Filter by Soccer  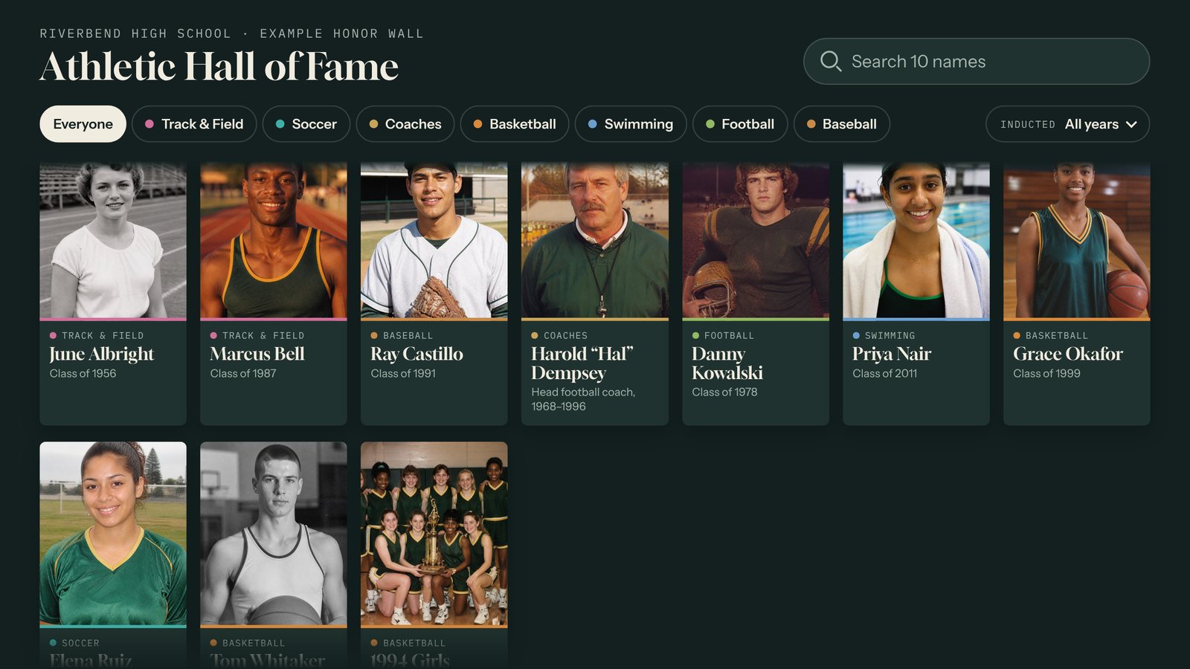[x=306, y=124]
